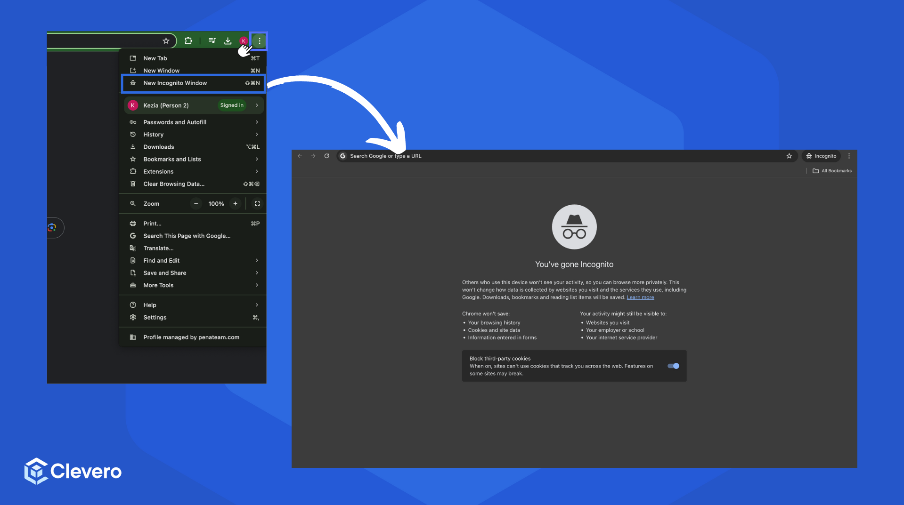Open the Extensions puzzle icon in toolbar

click(188, 41)
